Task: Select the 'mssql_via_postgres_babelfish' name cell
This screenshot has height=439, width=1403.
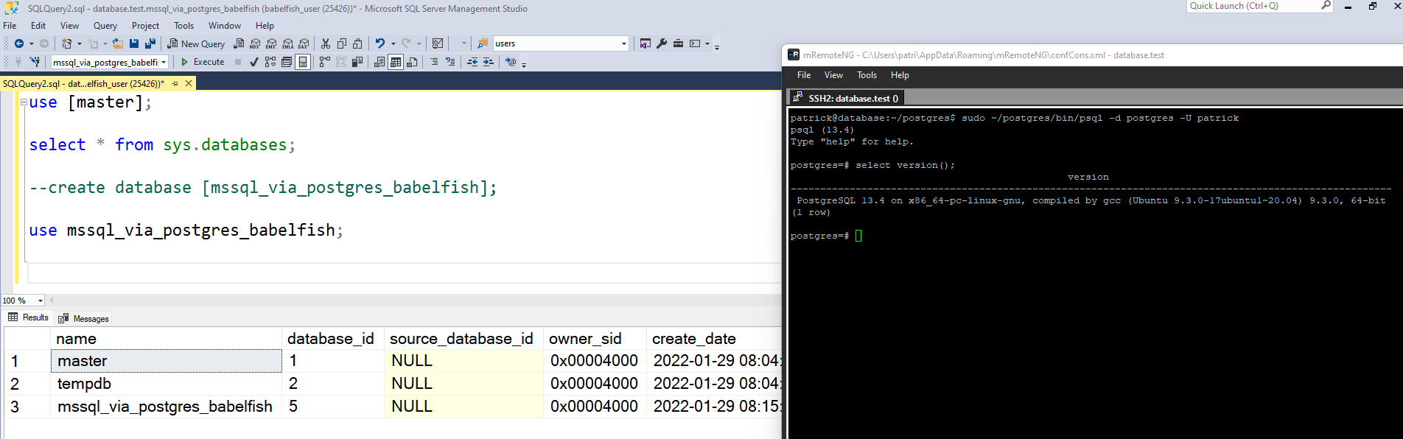Action: point(167,407)
